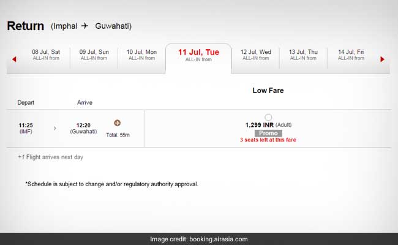Screen dimensions: 398x245
Task: Switch to the 14 Jul, Fri date tab
Action: pos(351,55)
